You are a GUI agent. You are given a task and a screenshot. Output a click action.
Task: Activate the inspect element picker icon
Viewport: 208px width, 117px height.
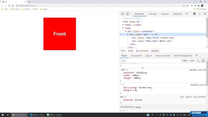(x=123, y=14)
